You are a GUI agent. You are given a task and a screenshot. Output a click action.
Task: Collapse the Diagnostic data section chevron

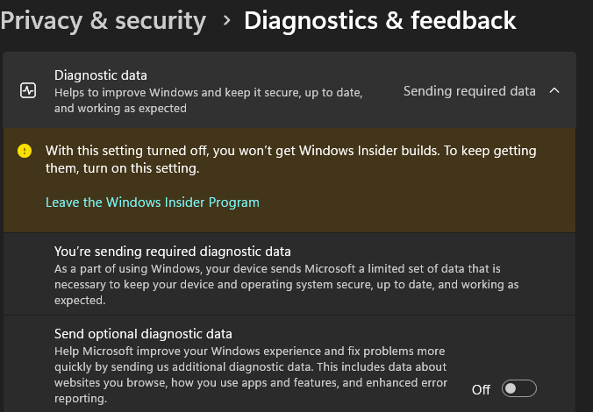click(x=554, y=91)
